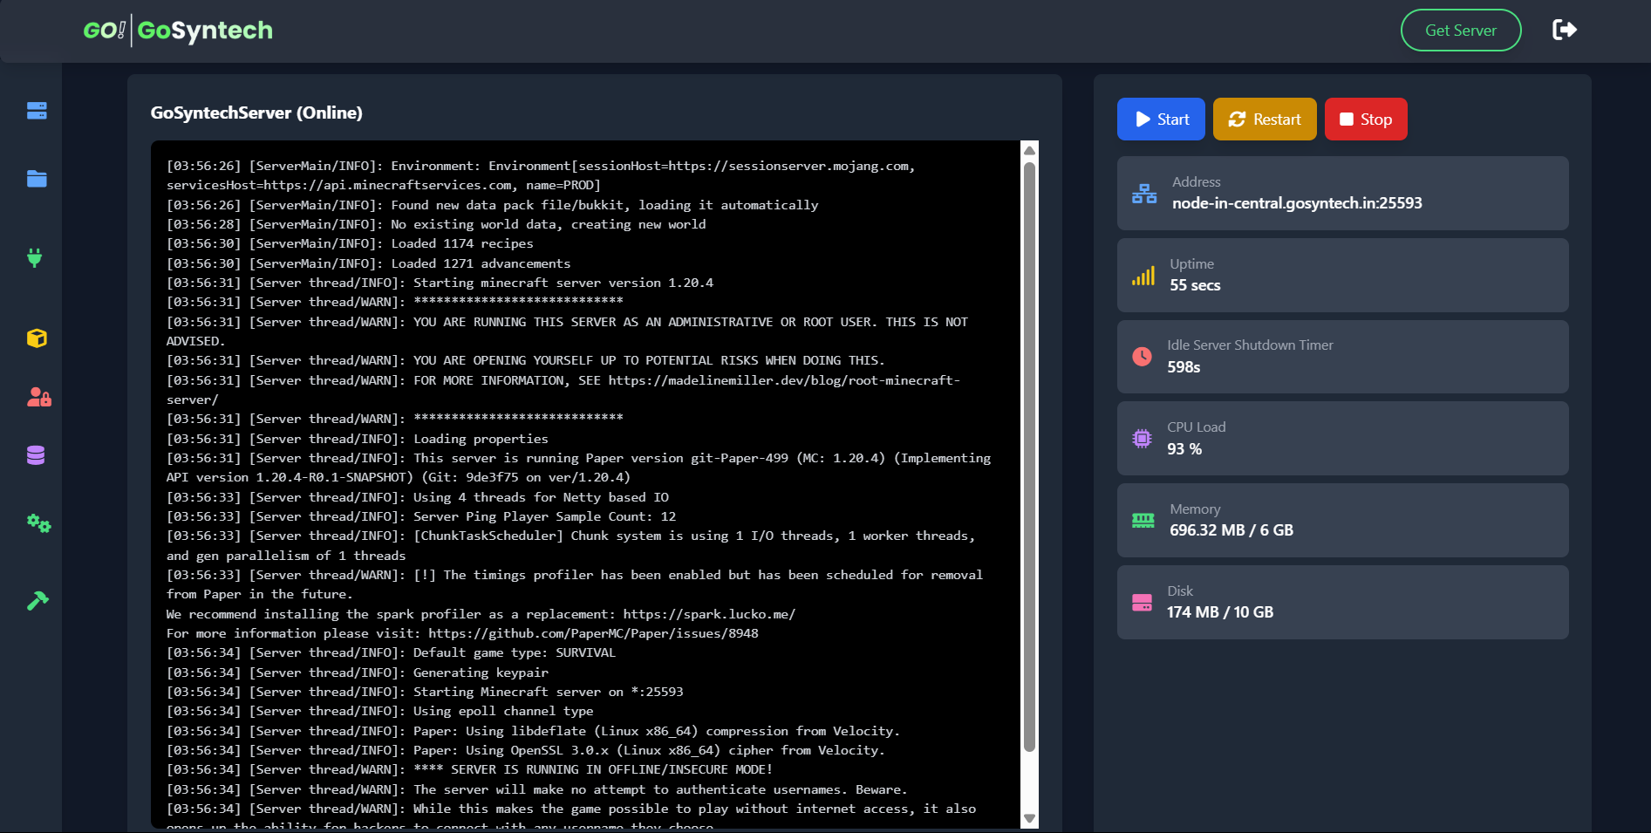The image size is (1651, 833).
Task: Click the 'Using epoll channel type' log line
Action: 379,711
